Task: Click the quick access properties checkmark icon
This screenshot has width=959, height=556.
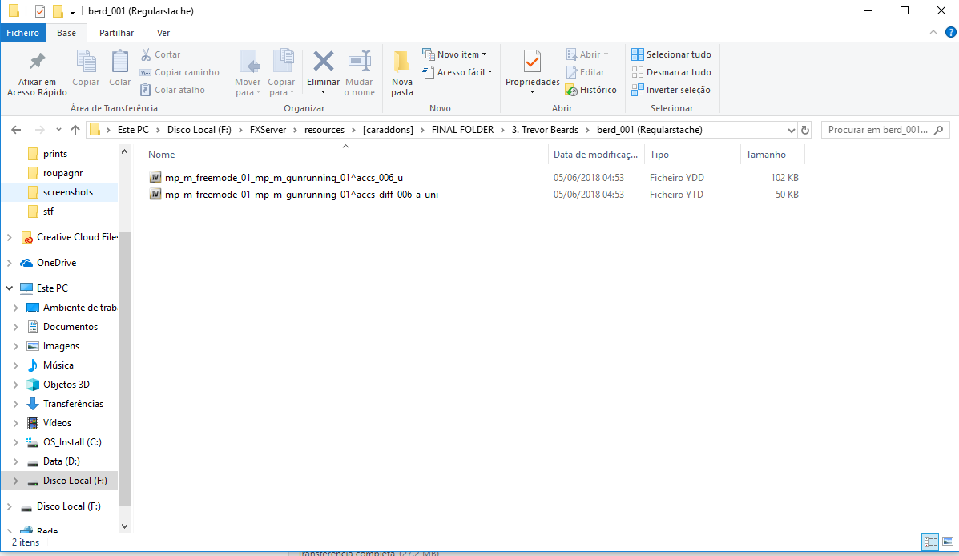Action: point(40,11)
